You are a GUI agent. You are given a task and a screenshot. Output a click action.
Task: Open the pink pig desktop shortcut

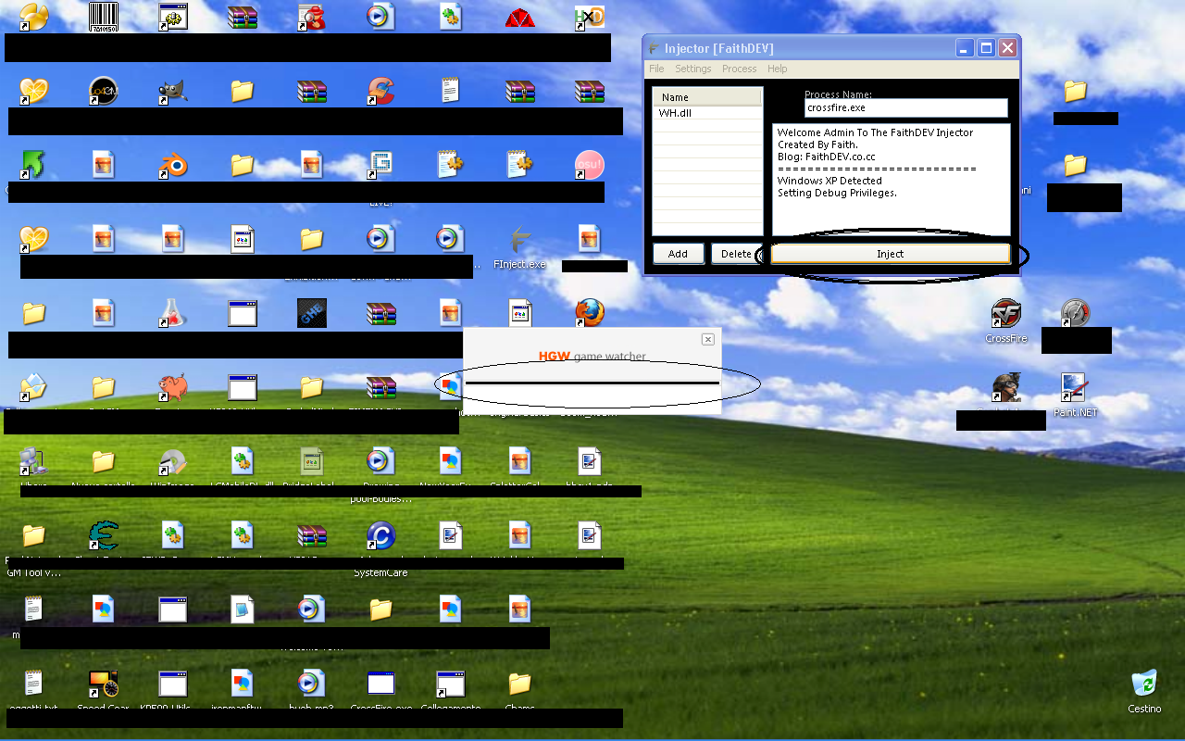(x=172, y=386)
